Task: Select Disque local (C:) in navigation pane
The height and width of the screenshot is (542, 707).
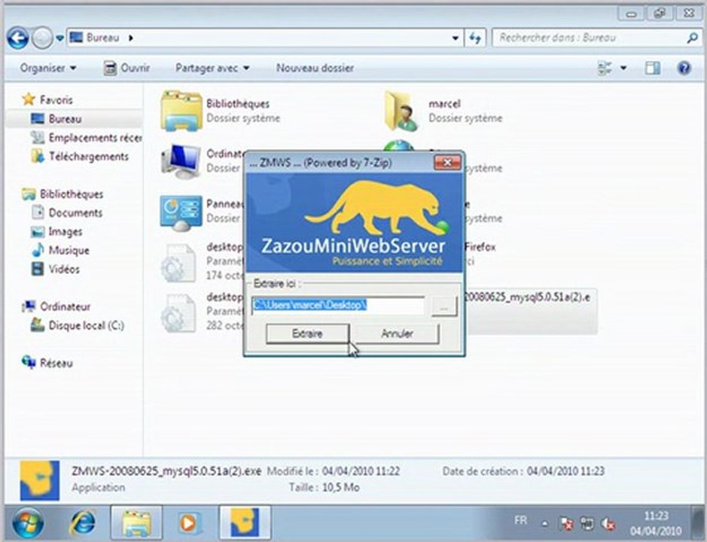Action: [x=77, y=325]
